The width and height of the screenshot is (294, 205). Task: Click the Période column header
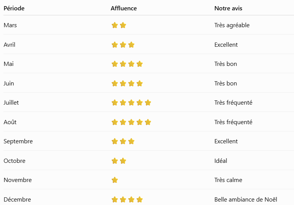click(x=14, y=8)
